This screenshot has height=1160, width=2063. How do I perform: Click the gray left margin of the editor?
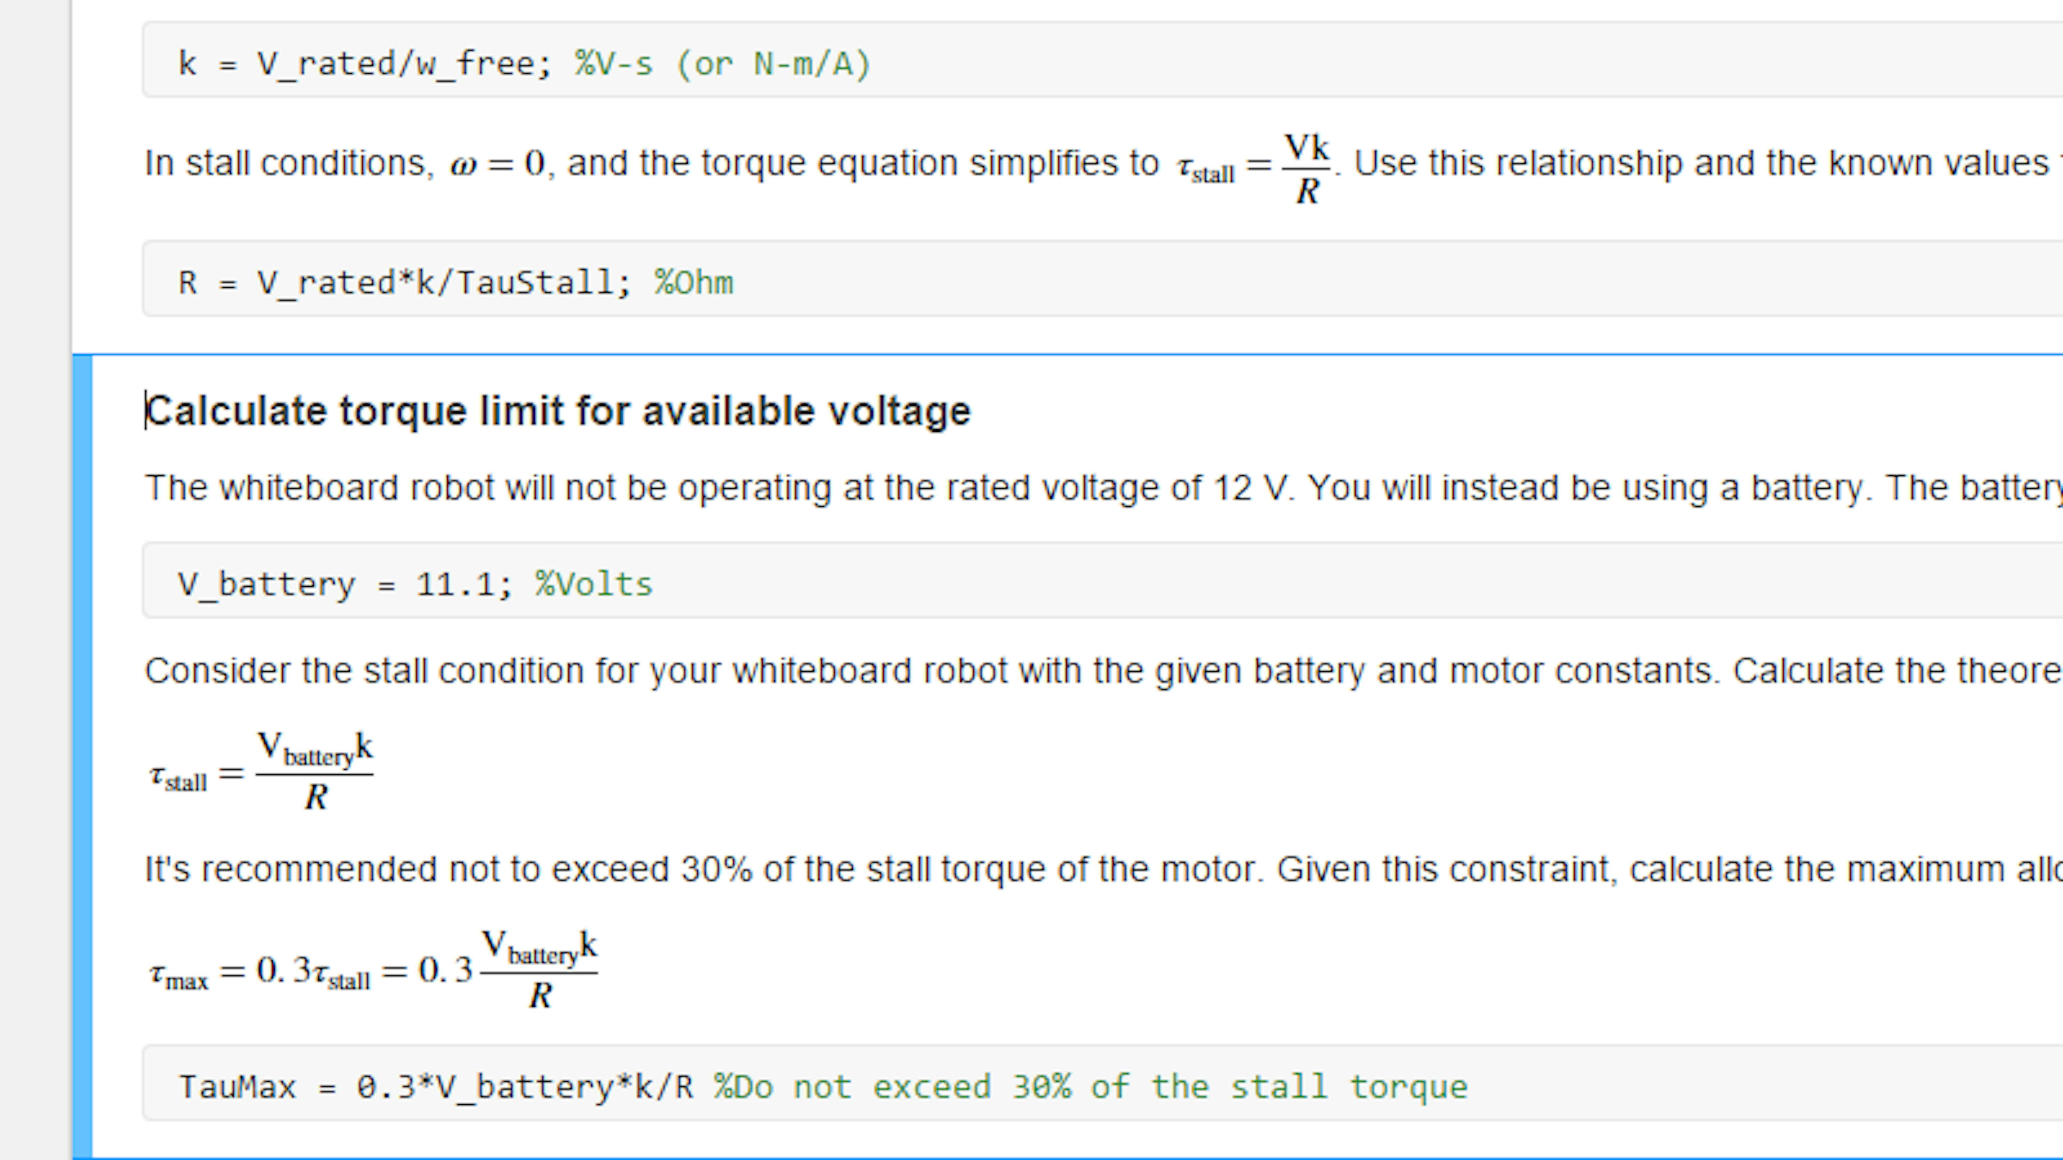[35, 579]
